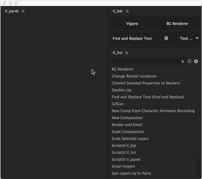The width and height of the screenshot is (202, 179).
Task: Pick Scale Composition in list
Action: coord(153,132)
